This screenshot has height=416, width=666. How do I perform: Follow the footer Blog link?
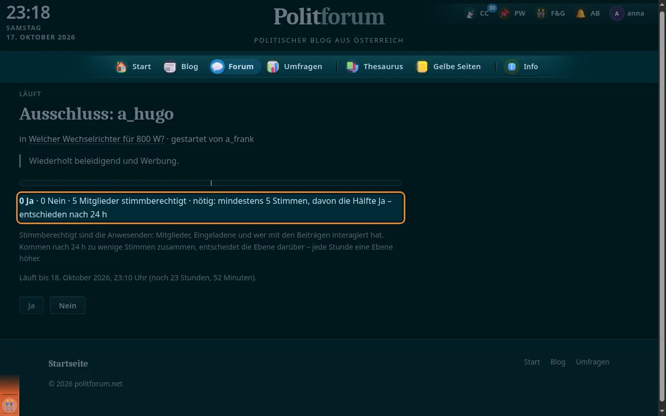(558, 362)
